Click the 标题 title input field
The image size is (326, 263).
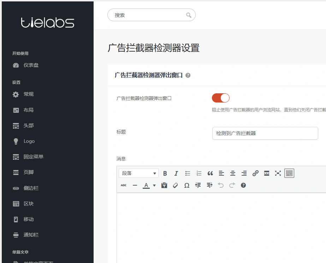tap(265, 133)
